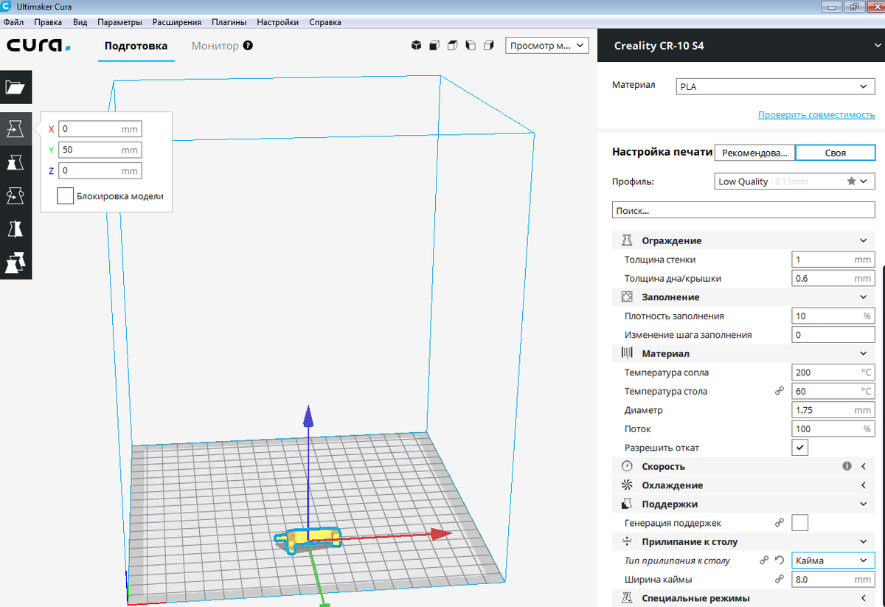
Task: Open the Правка menu
Action: [x=48, y=22]
